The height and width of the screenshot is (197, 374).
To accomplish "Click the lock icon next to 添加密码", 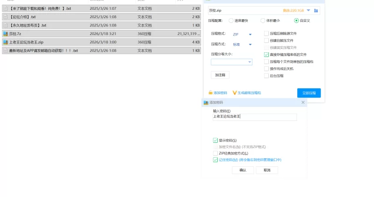I will 211,93.
